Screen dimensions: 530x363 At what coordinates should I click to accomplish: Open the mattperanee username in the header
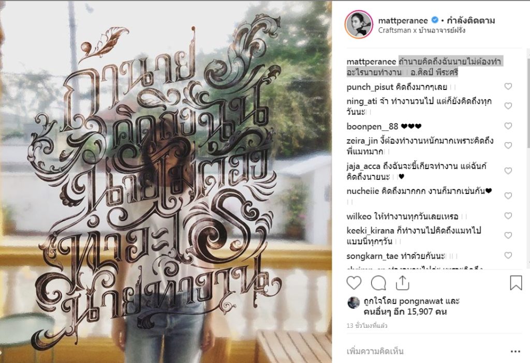point(403,21)
